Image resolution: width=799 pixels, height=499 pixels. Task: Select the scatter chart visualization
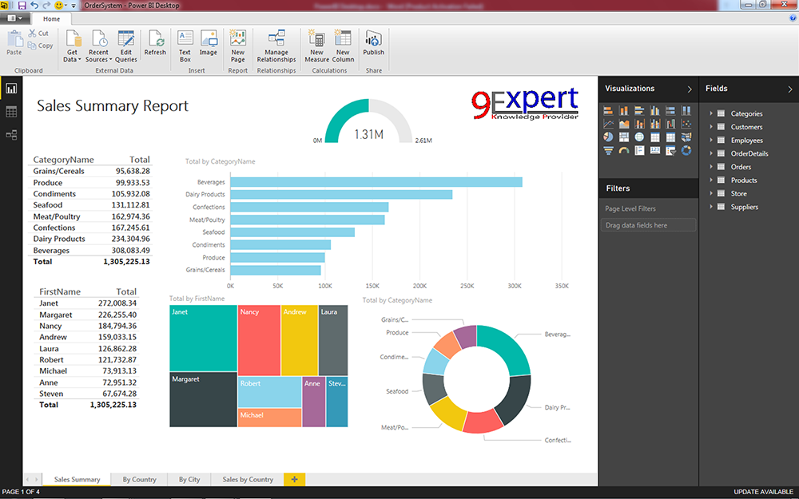click(x=686, y=124)
